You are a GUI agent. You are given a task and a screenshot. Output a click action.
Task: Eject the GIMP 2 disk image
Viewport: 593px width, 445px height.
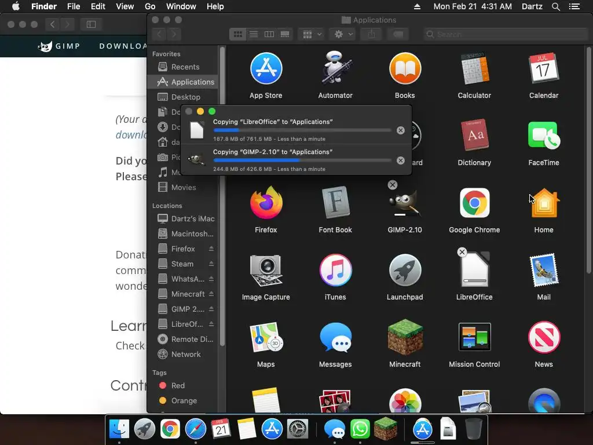tap(211, 309)
